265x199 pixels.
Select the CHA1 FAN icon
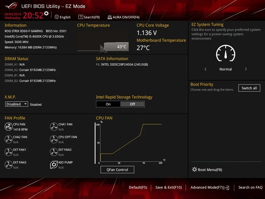[54, 127]
